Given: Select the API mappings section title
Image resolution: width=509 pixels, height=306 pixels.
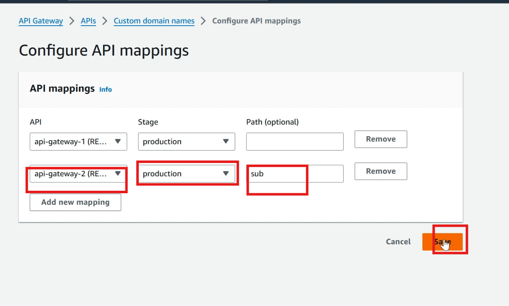Looking at the screenshot, I should click(62, 88).
